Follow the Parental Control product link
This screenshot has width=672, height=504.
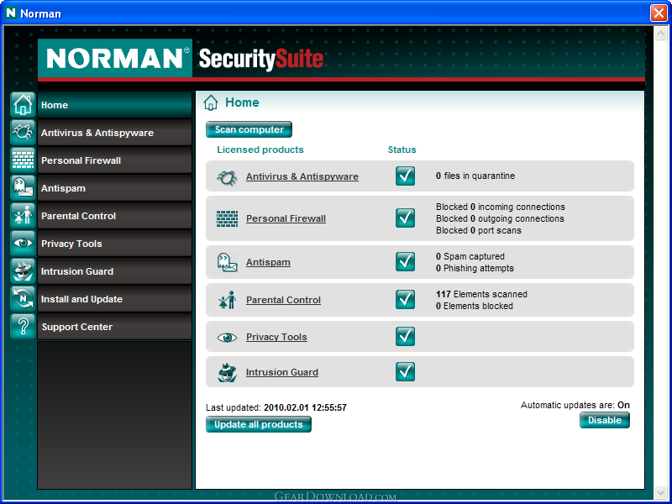click(283, 300)
